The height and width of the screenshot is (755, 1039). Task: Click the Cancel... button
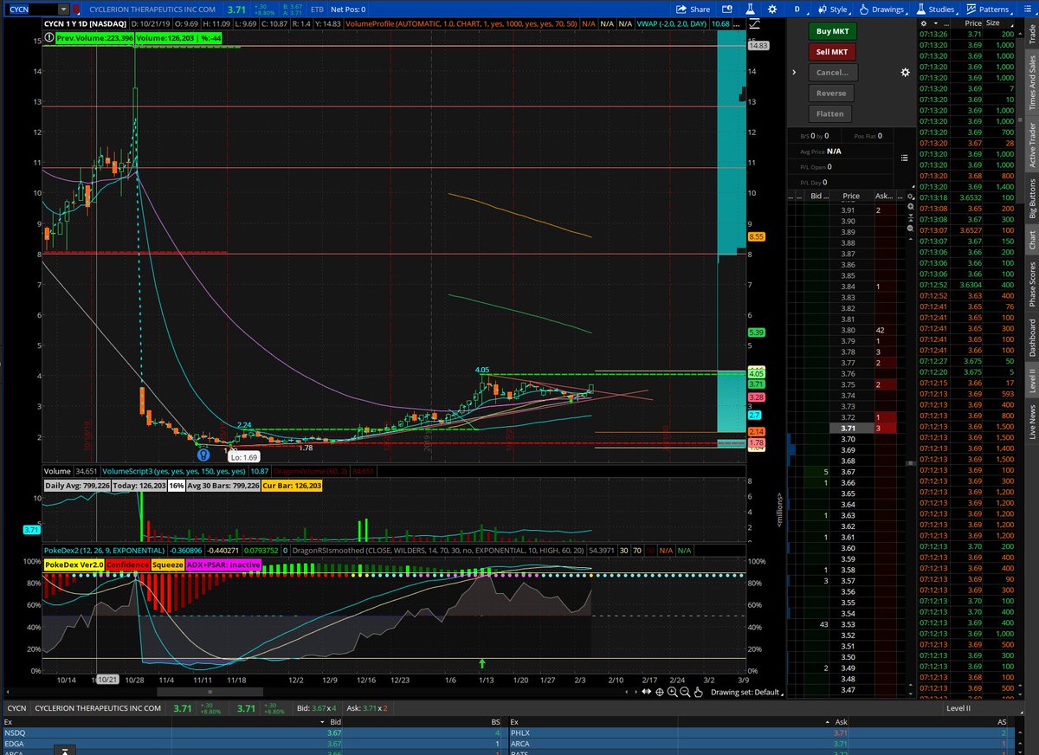(832, 73)
